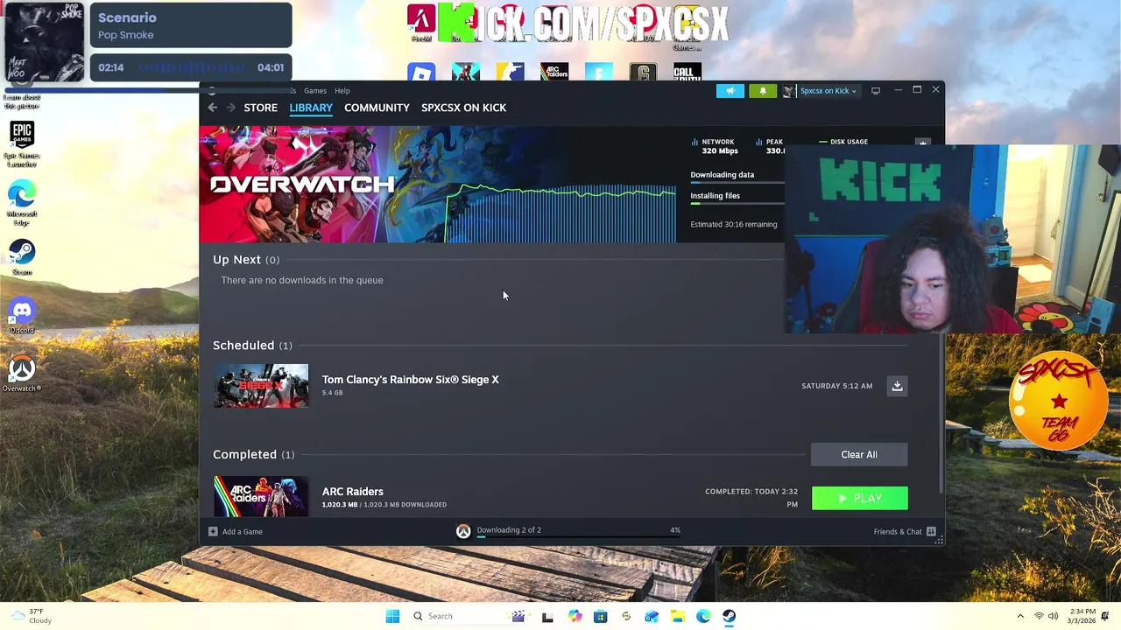Open the STORE tab
This screenshot has height=630, width=1121.
pos(260,108)
